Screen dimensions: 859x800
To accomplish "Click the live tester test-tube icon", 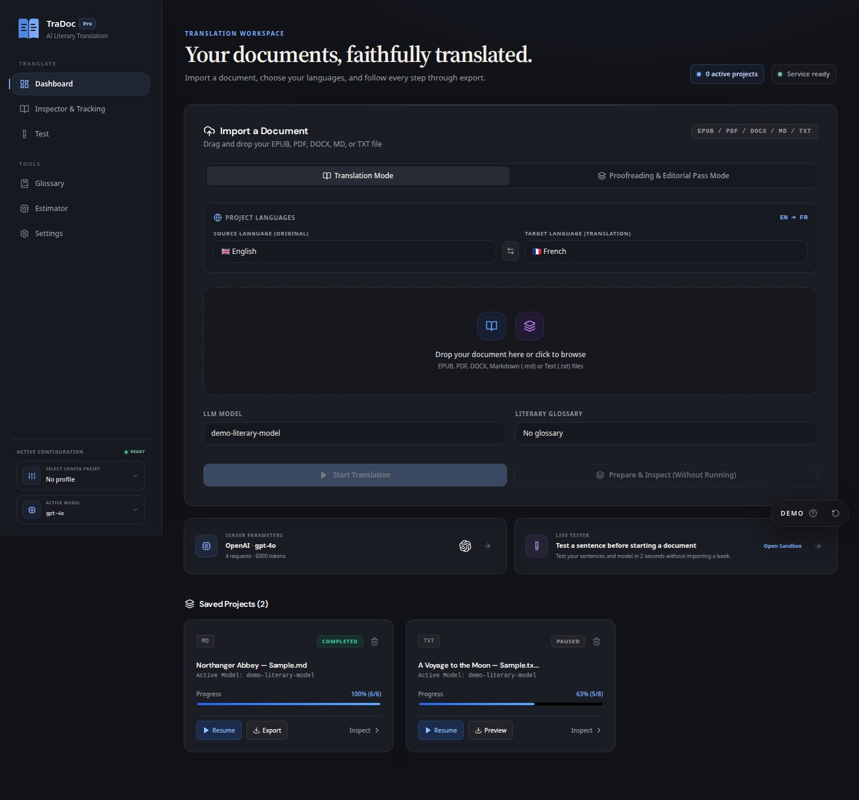I will [537, 546].
